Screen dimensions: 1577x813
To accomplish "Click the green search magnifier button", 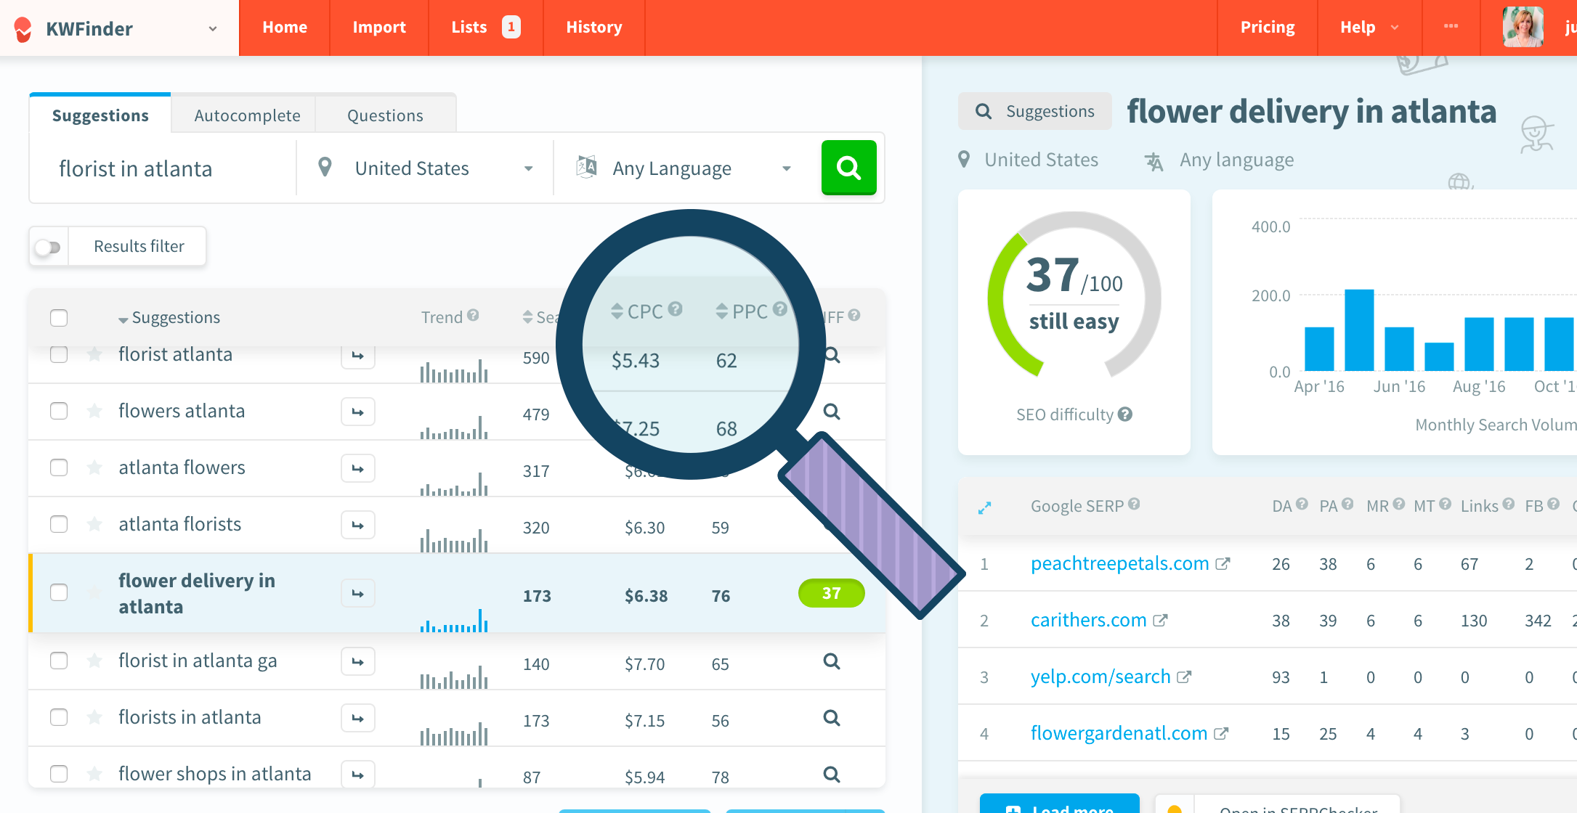I will [848, 168].
